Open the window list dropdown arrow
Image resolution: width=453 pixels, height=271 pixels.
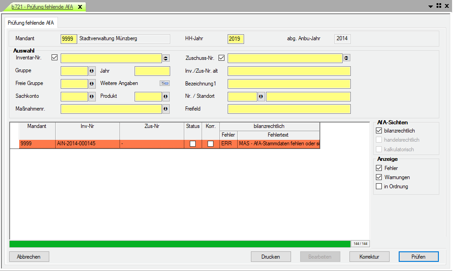coord(431,6)
